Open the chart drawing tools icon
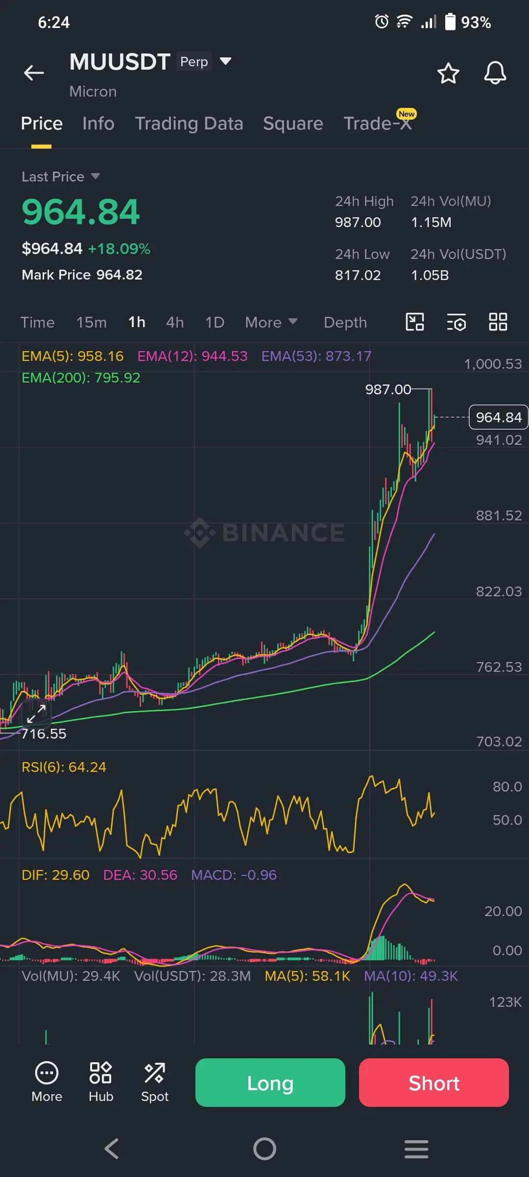The image size is (529, 1177). [x=415, y=322]
